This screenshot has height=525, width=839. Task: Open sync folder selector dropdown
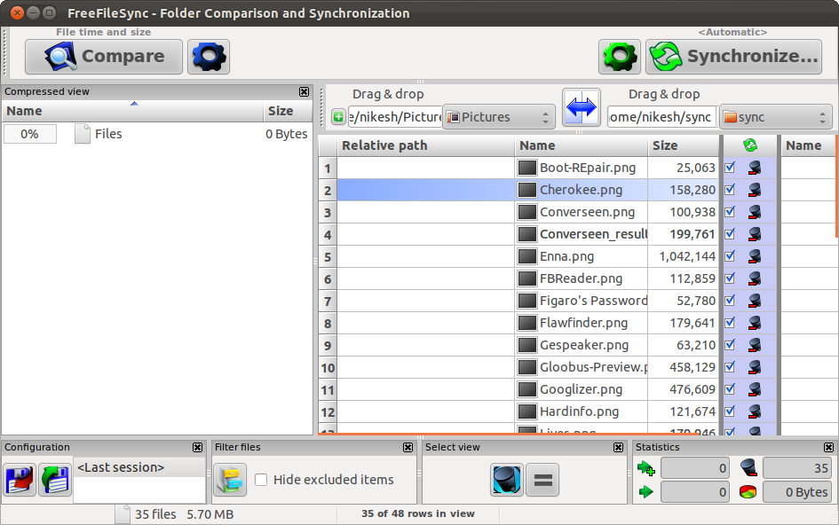coord(775,117)
